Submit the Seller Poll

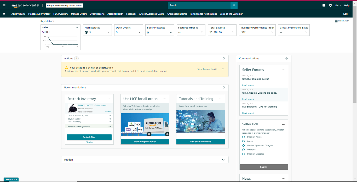click(x=264, y=167)
